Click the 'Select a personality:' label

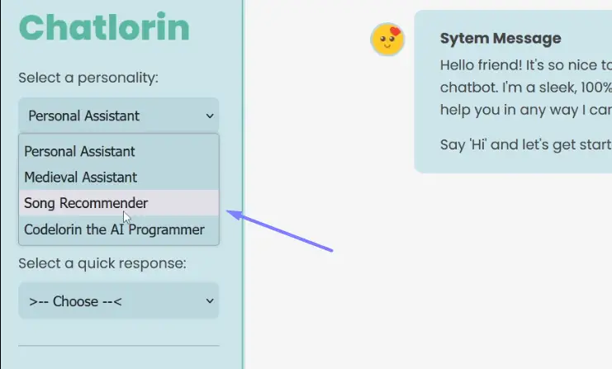pos(88,78)
